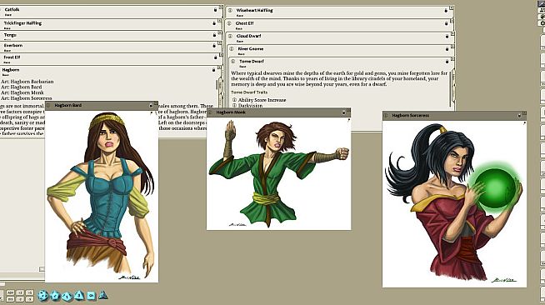Screen dimensions: 545x305
Task: Click the arrow icon in the Hagborn Monk image
Action: [x=348, y=120]
